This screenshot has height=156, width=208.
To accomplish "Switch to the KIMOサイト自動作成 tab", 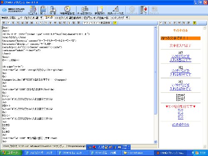I will [x=68, y=18].
